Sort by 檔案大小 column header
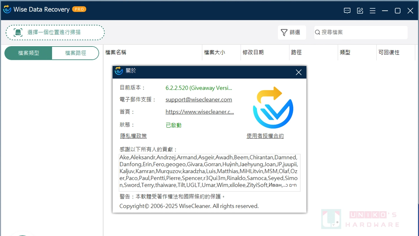Screen dimensions: 419x236 [221, 52]
